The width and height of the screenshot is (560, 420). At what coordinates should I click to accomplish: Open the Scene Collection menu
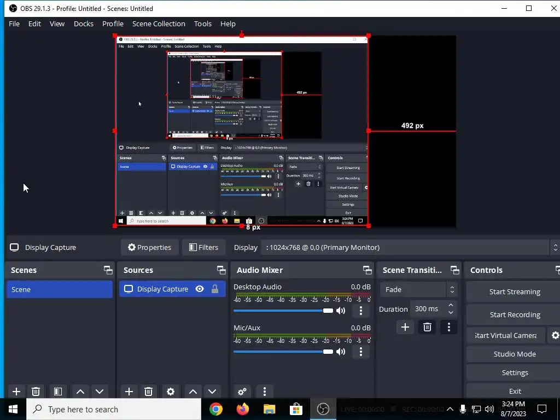(159, 24)
